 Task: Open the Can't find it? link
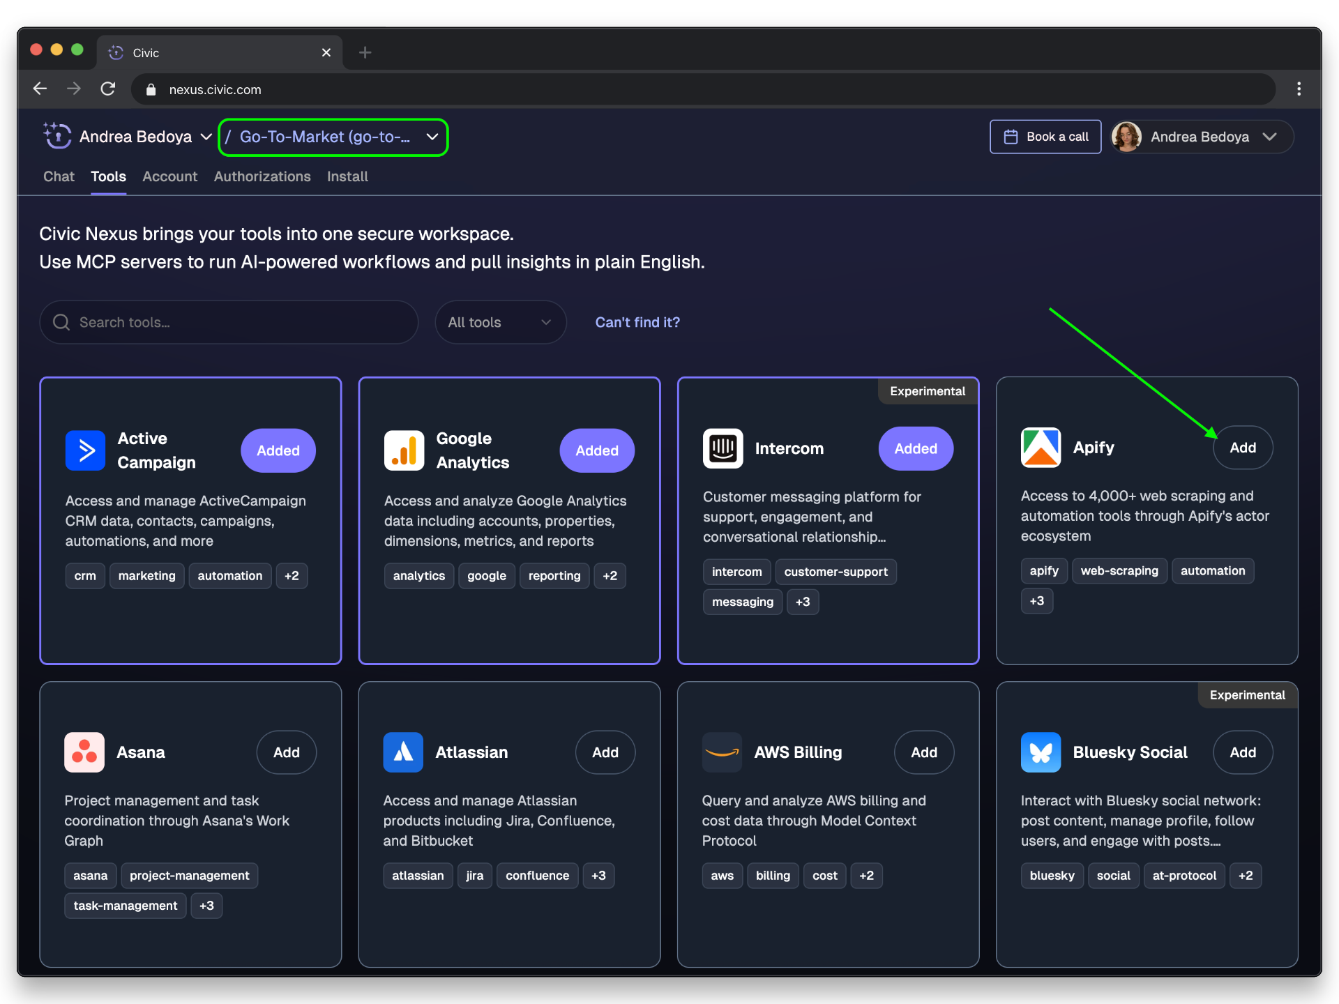[637, 322]
